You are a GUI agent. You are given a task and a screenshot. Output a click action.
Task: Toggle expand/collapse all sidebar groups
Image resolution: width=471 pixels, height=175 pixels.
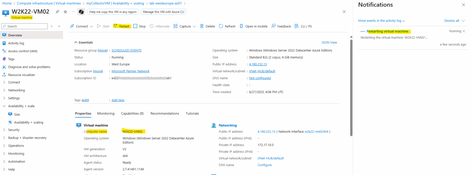(52, 26)
